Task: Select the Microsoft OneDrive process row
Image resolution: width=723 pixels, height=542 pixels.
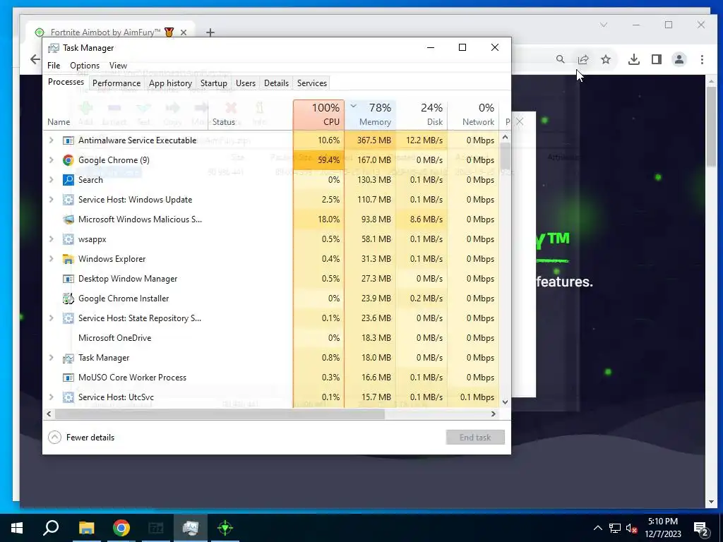Action: click(x=272, y=338)
